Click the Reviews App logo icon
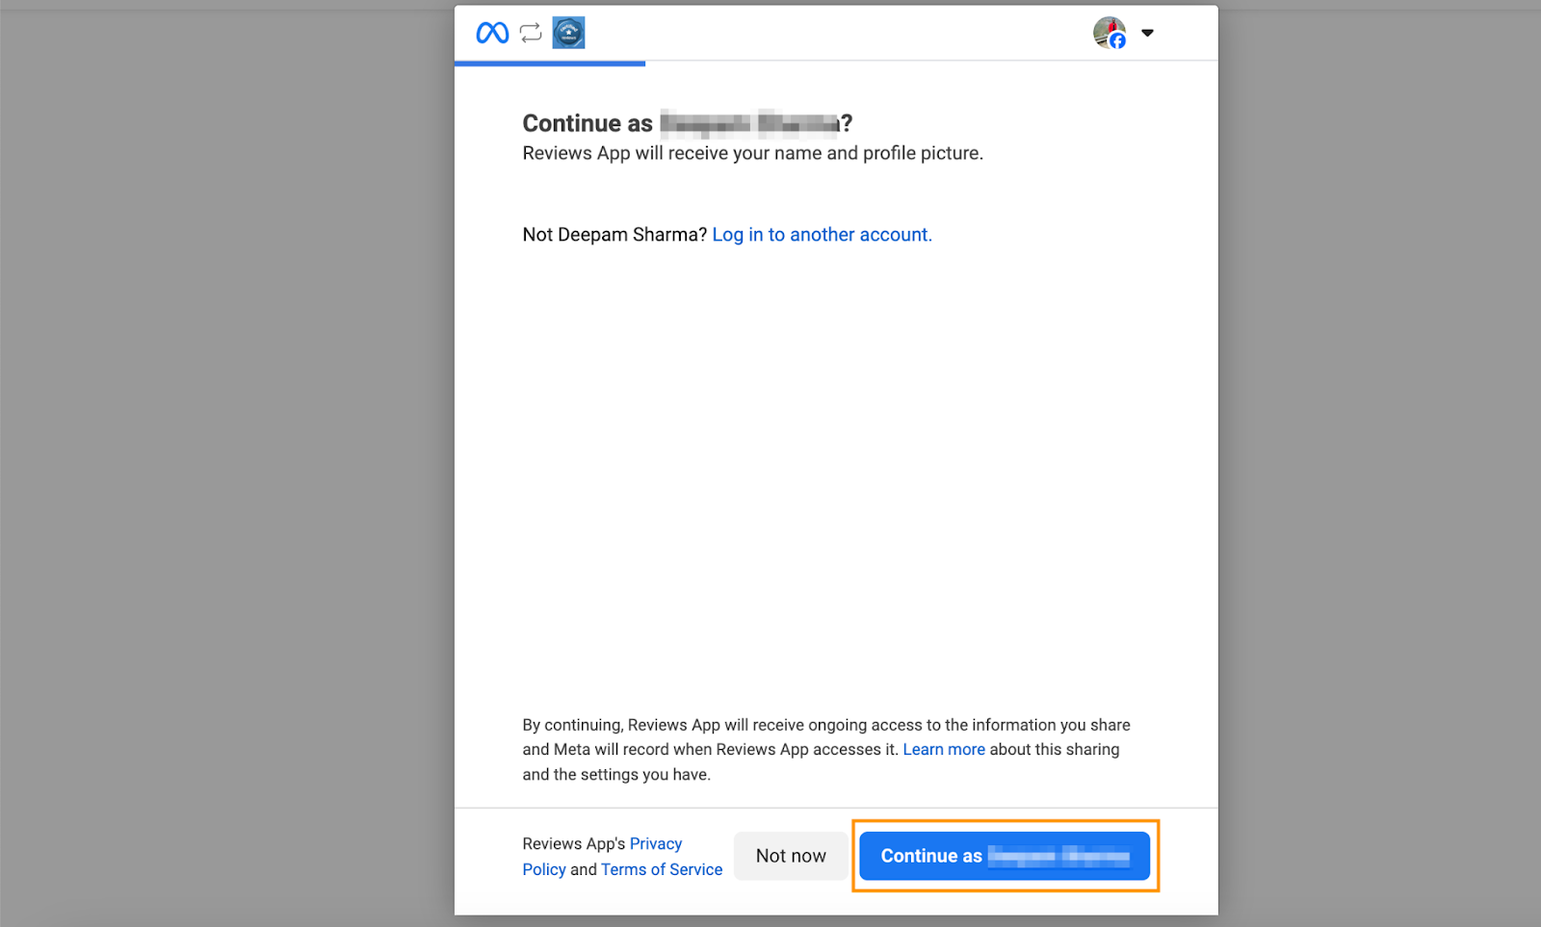The width and height of the screenshot is (1541, 927). coord(568,33)
